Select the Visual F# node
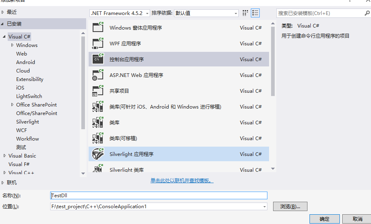Image resolution: width=371 pixels, height=224 pixels. pos(19,164)
